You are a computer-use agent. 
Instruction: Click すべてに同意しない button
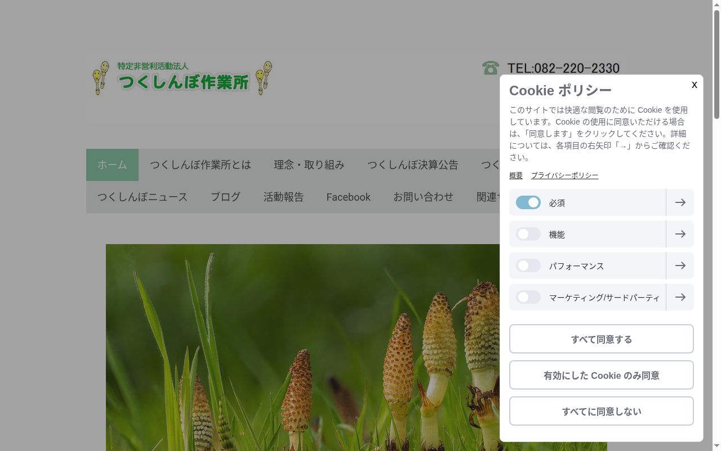tap(602, 411)
